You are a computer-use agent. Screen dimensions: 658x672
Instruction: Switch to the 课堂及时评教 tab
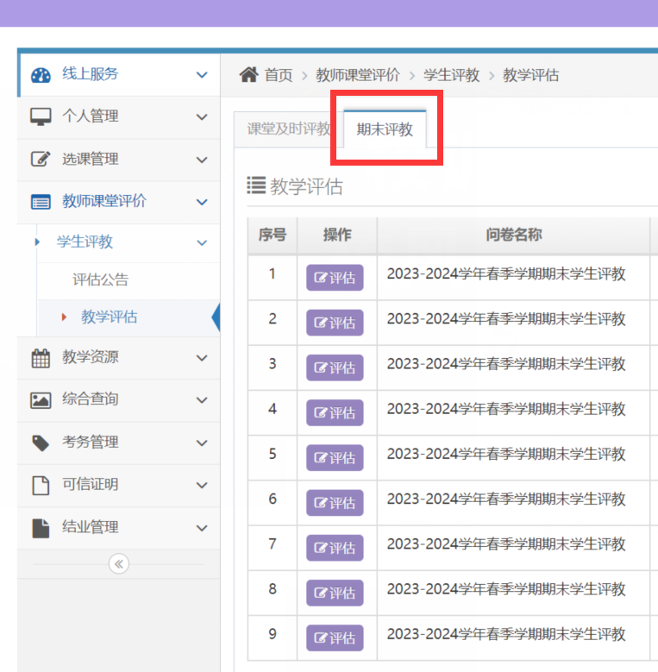288,129
